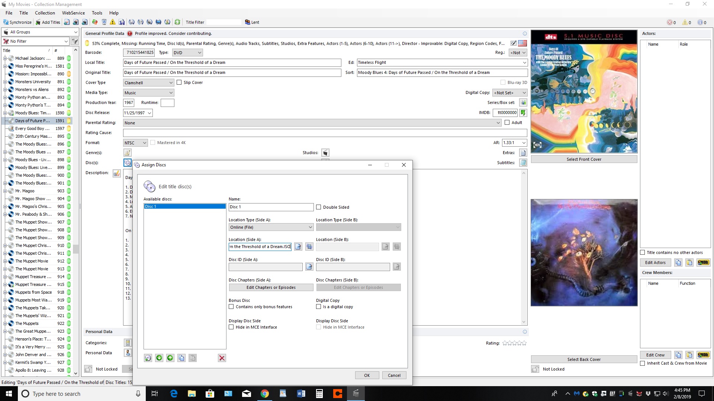Click the Synchronize toolbar button
714x401 pixels.
17,22
